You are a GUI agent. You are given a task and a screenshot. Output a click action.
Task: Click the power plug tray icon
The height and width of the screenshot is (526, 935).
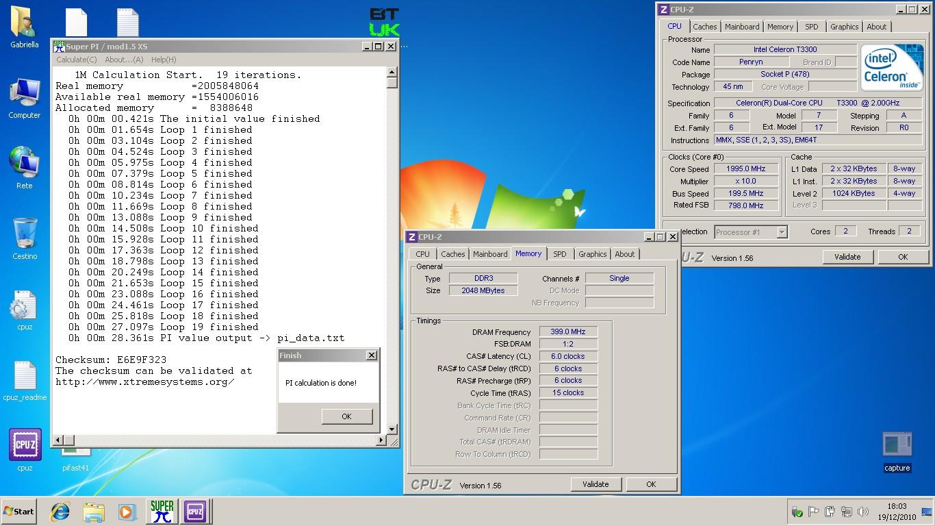point(830,512)
